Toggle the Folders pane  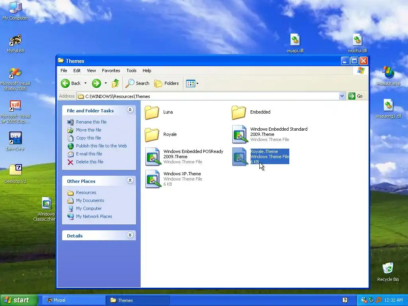[167, 83]
